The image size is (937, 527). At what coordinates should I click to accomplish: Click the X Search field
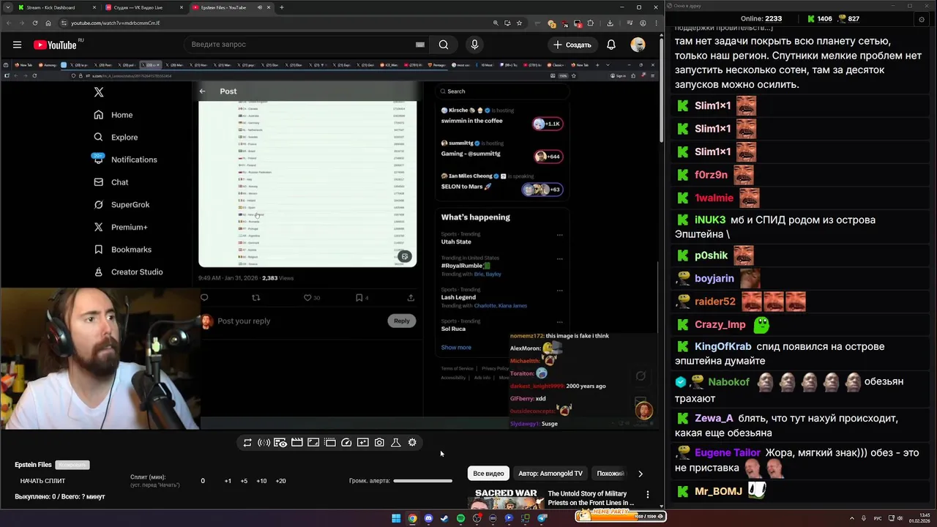[x=502, y=91]
